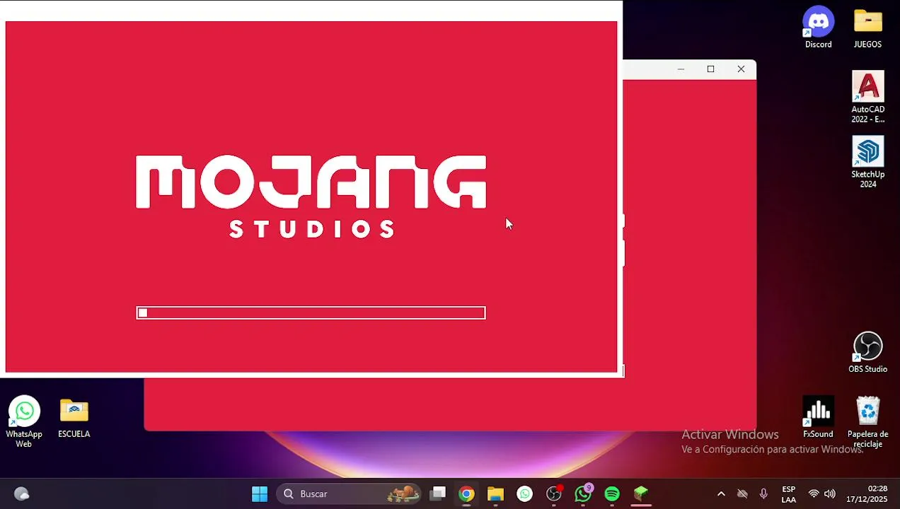
Task: Open the Discord desktop shortcut
Action: [x=818, y=28]
